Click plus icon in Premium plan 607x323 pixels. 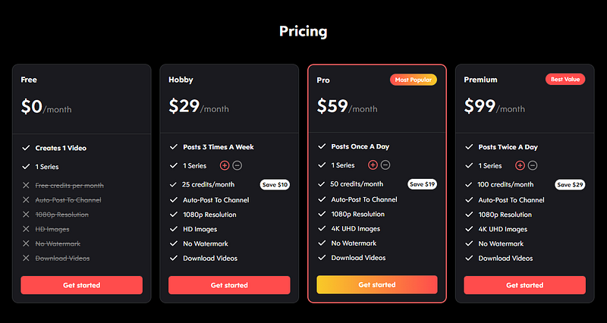[520, 165]
